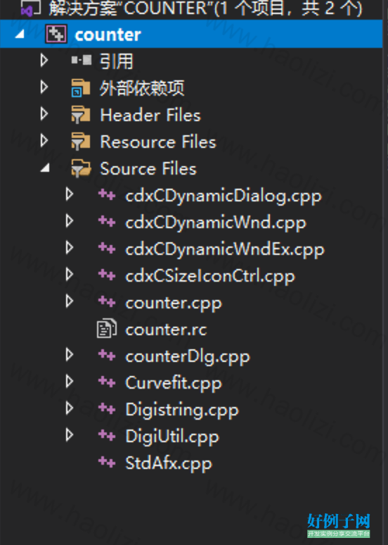Expand the 外部依赖项 node
The image size is (388, 545).
click(44, 87)
